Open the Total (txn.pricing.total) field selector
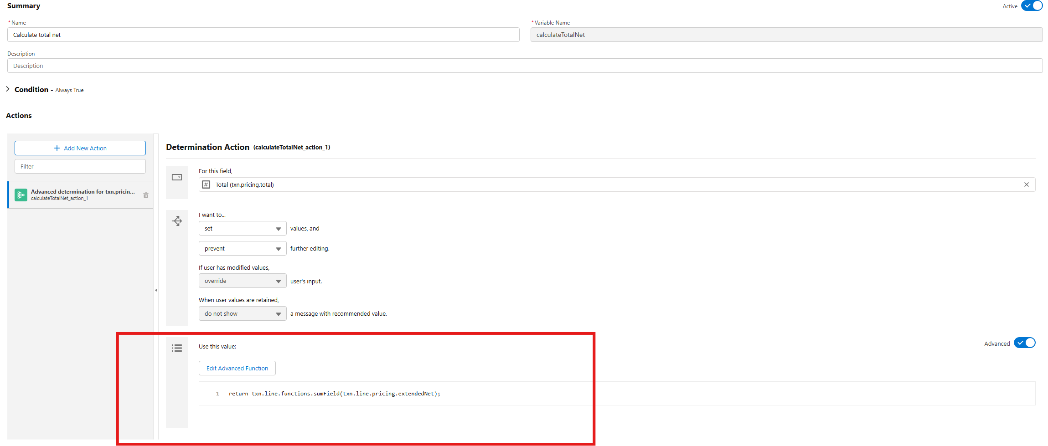This screenshot has width=1048, height=446. [617, 185]
